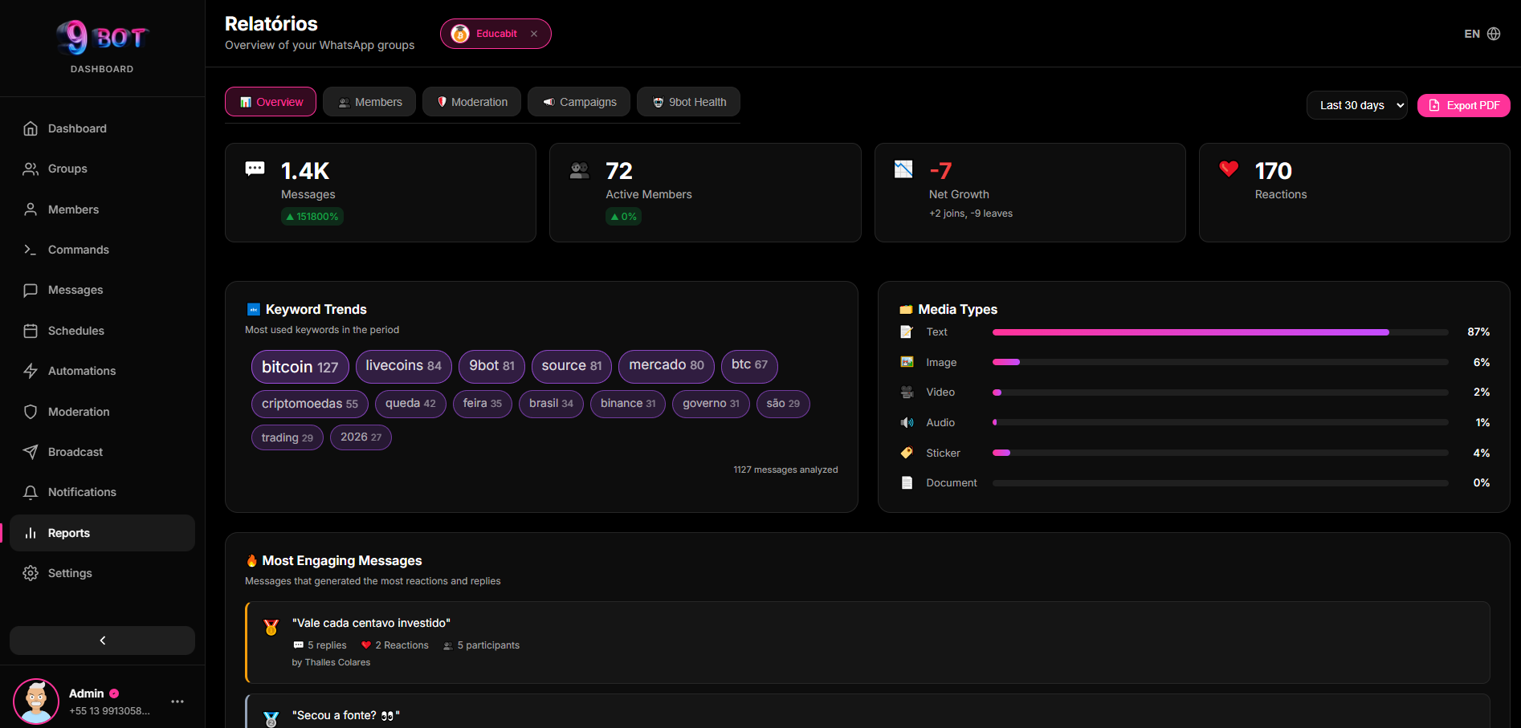Open the admin three-dot options menu

(x=177, y=700)
